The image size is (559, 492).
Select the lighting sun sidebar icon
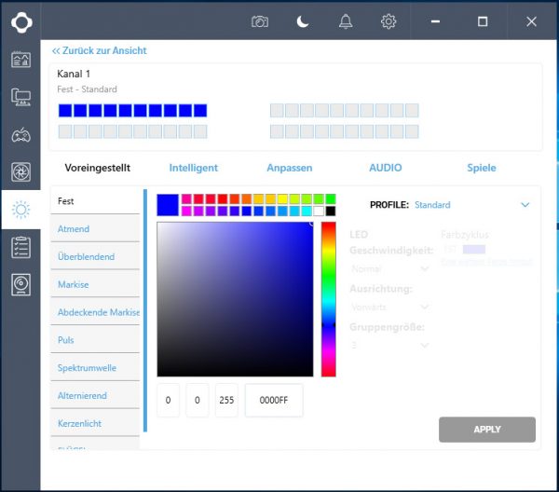click(x=21, y=210)
